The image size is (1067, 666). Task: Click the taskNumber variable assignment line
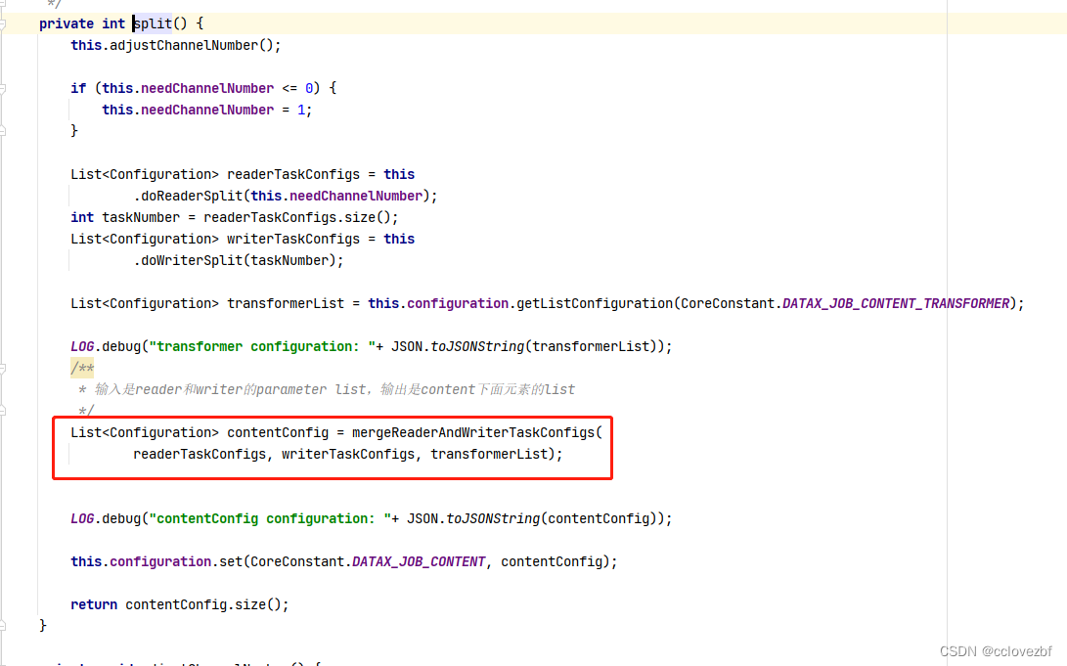tap(142, 216)
